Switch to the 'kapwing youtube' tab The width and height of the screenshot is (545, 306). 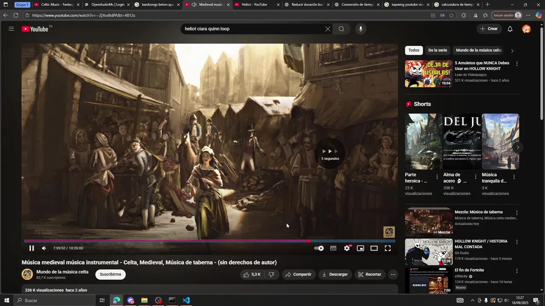[407, 5]
